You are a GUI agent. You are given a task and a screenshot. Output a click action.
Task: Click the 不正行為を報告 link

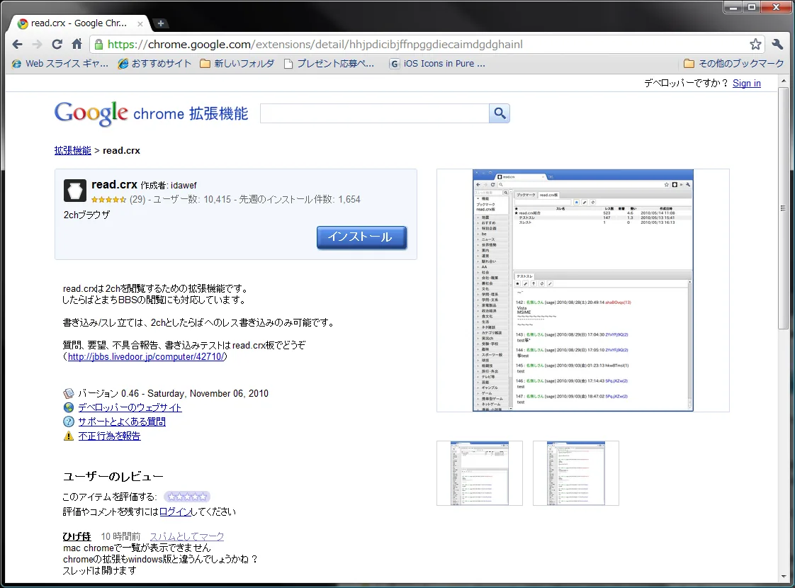(x=109, y=436)
